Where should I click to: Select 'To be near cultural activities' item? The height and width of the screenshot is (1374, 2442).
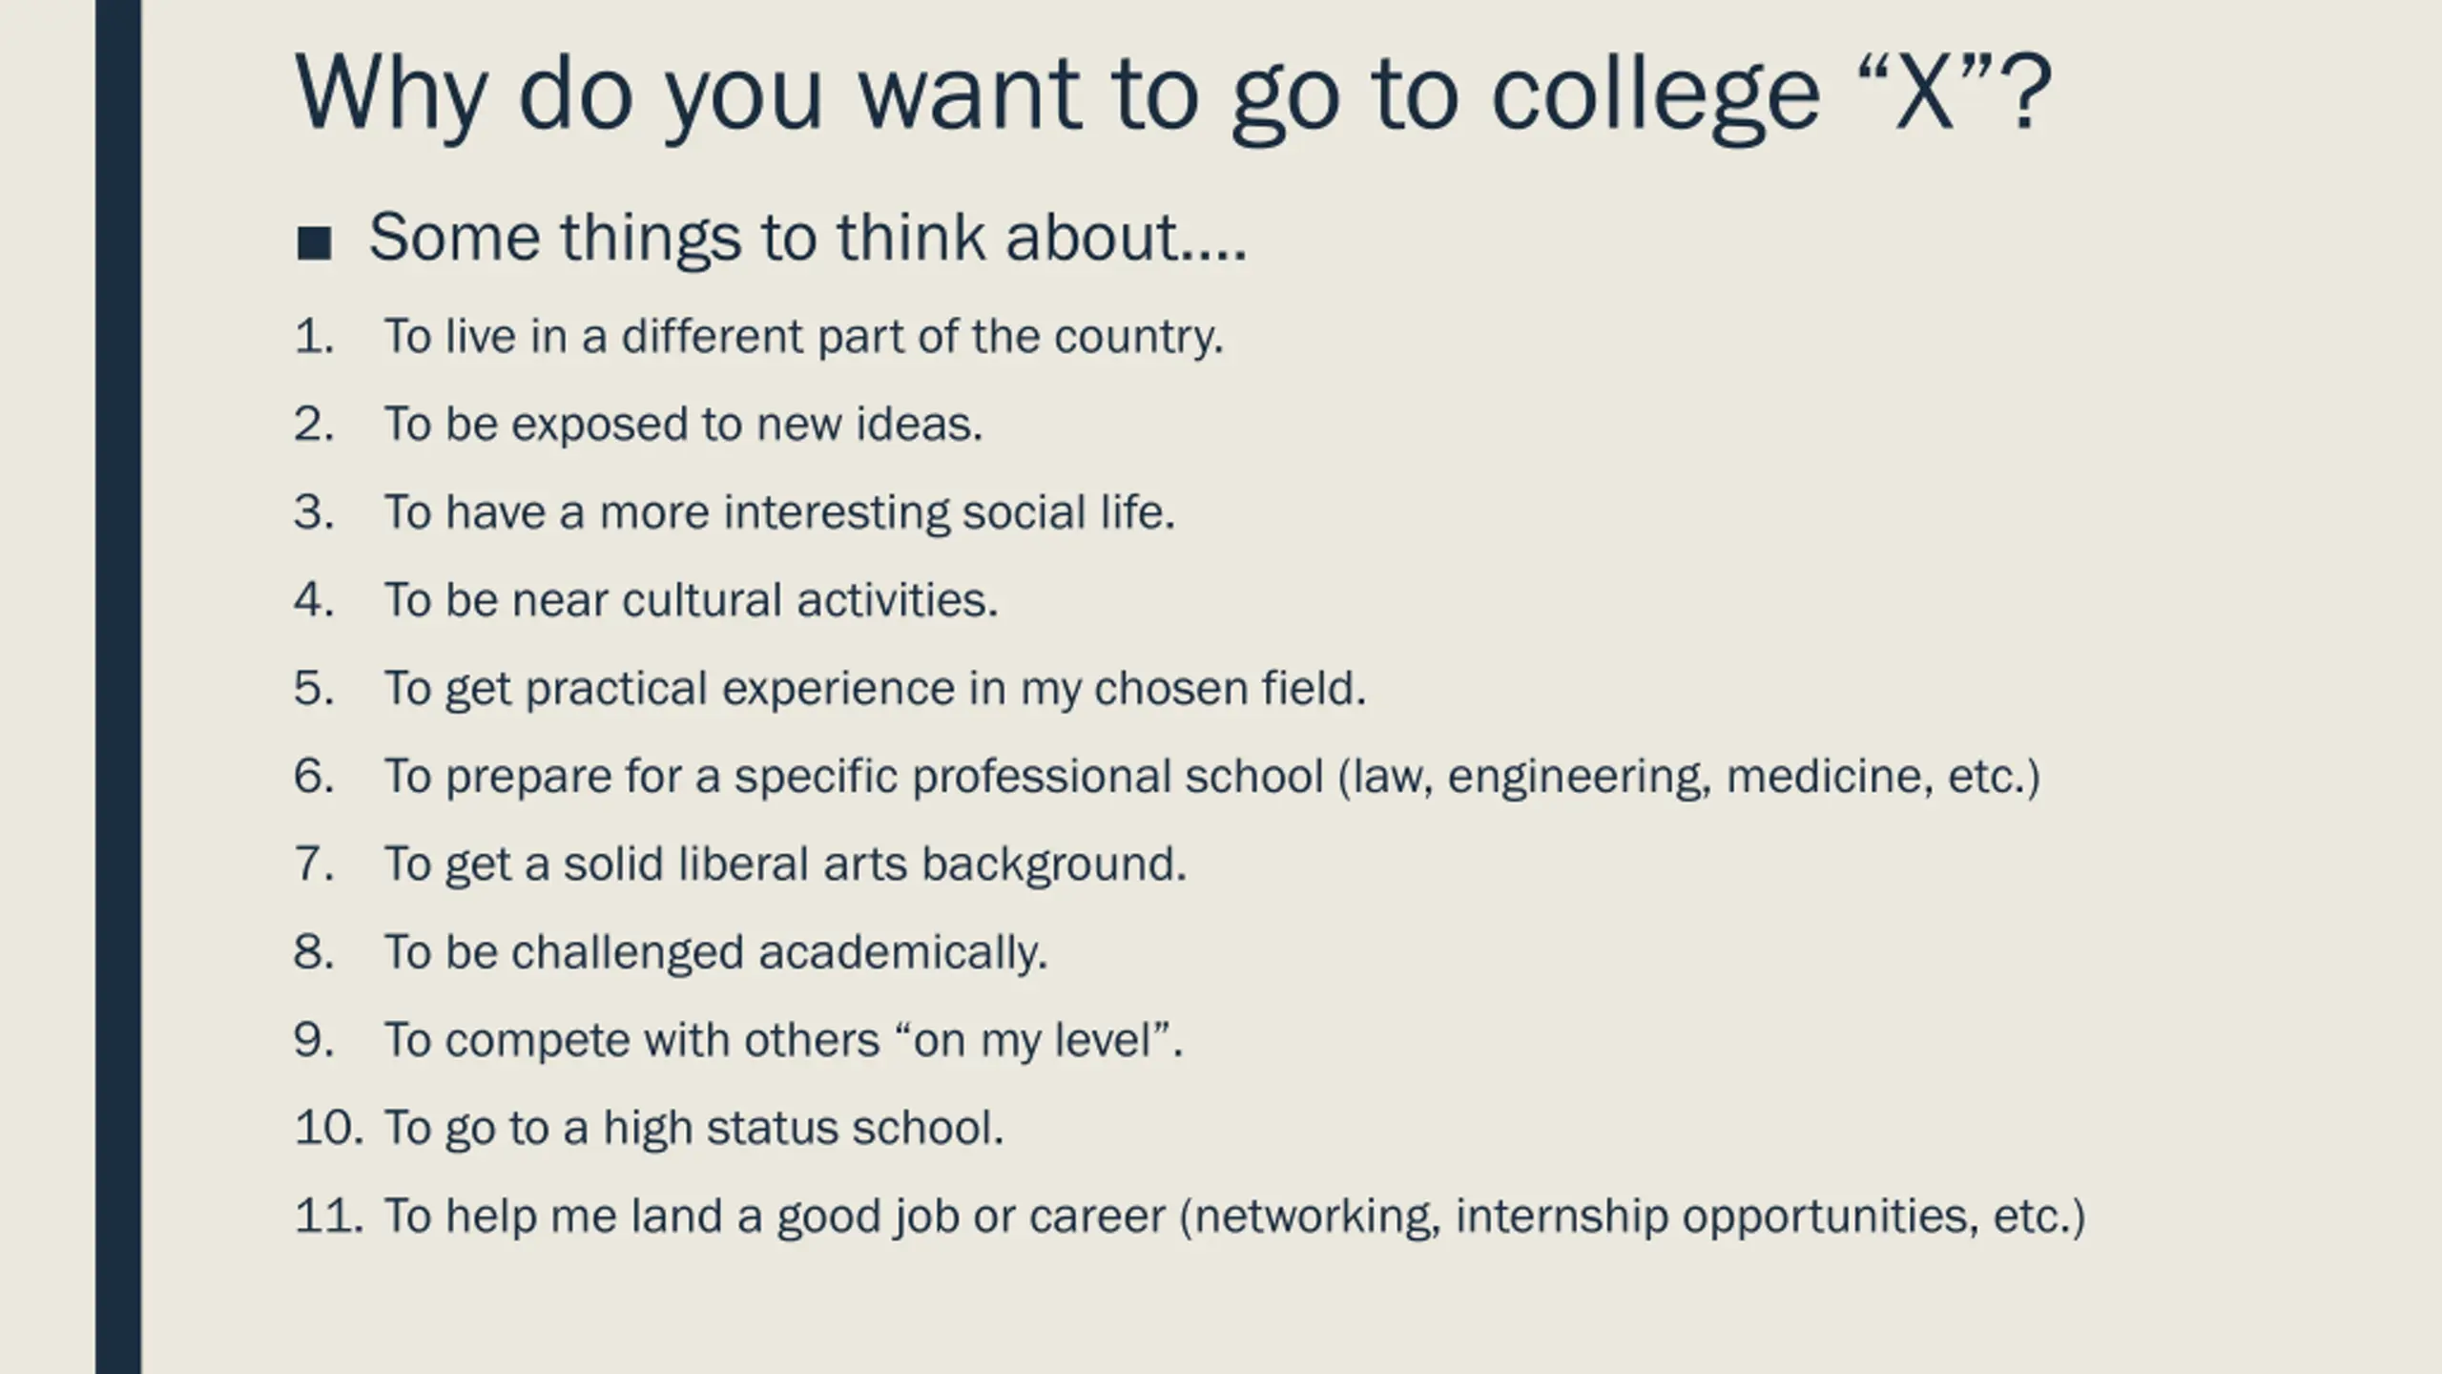[x=691, y=600]
